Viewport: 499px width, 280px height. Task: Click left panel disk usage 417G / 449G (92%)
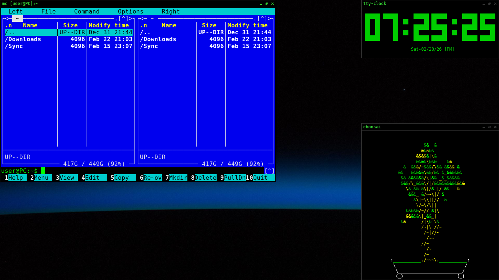pyautogui.click(x=94, y=164)
